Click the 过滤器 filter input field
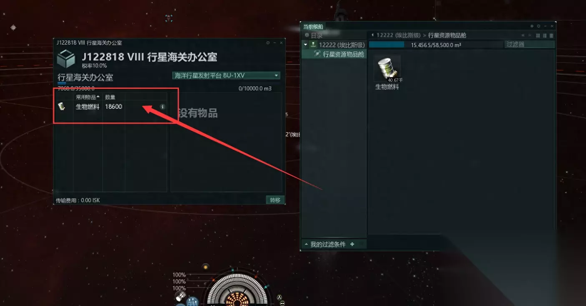586x306 pixels. [529, 44]
